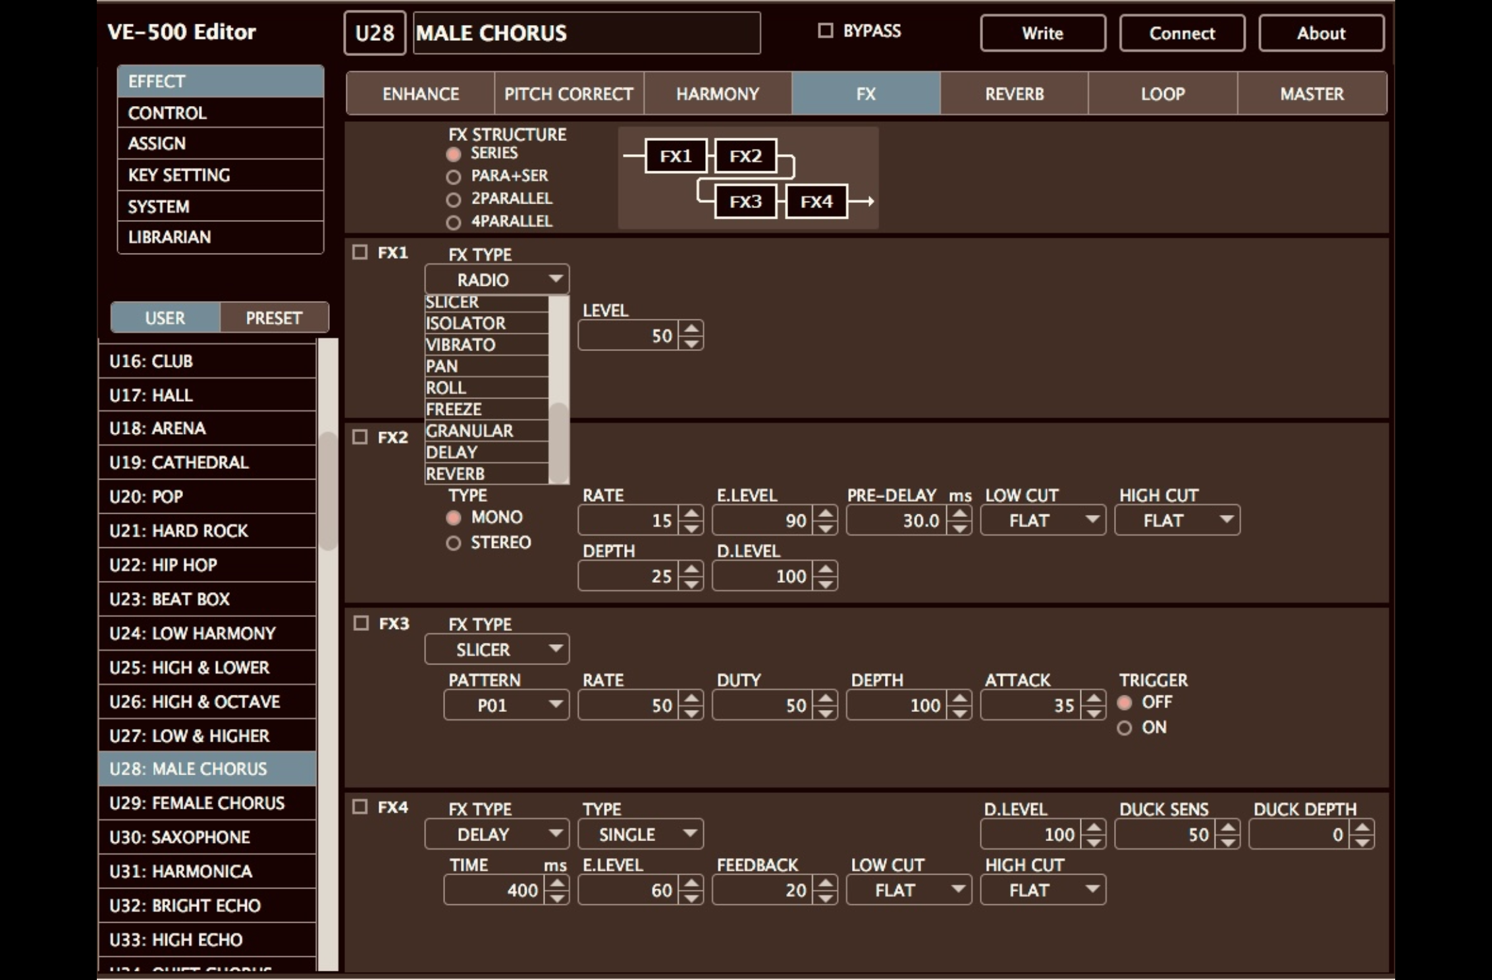The width and height of the screenshot is (1492, 980).
Task: Open FX4 TYPE dropdown showing SINGLE
Action: [641, 834]
